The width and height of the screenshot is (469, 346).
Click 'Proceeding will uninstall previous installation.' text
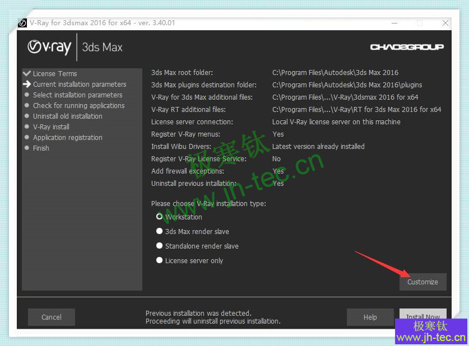pos(213,321)
